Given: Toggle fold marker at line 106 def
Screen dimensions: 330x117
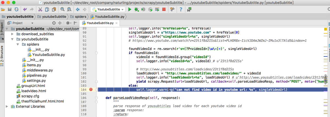Looking at the screenshot, I should coord(96,98).
